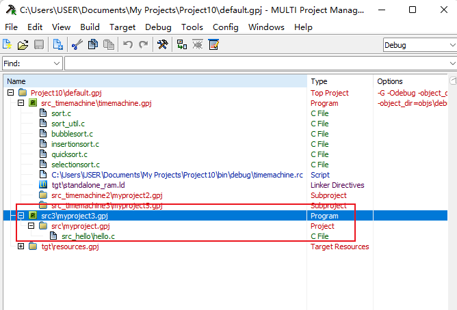Click the Build hammer icon
The height and width of the screenshot is (310, 457).
[x=162, y=45]
